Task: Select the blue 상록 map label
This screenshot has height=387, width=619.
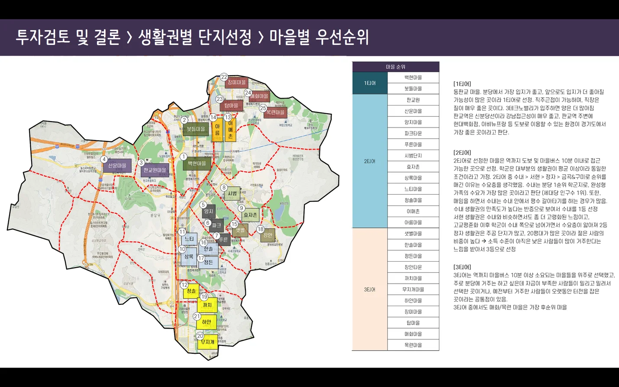Action: 189,257
